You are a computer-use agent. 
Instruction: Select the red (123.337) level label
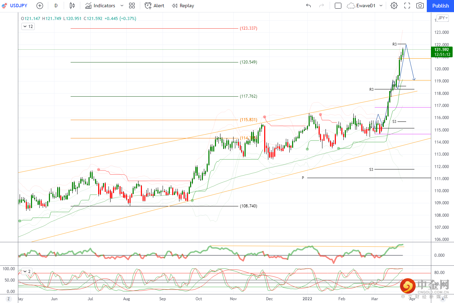[x=248, y=28]
